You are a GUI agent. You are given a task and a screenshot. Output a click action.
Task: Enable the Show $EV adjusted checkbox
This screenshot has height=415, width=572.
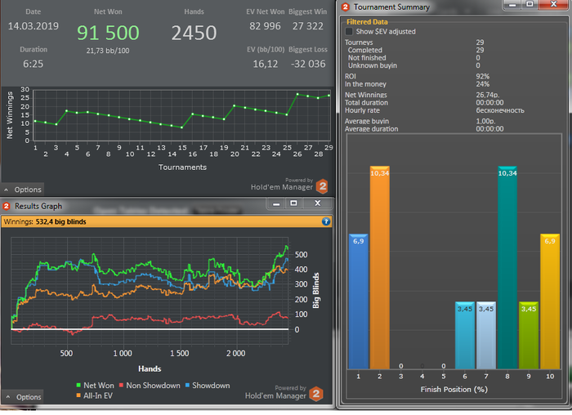click(349, 32)
